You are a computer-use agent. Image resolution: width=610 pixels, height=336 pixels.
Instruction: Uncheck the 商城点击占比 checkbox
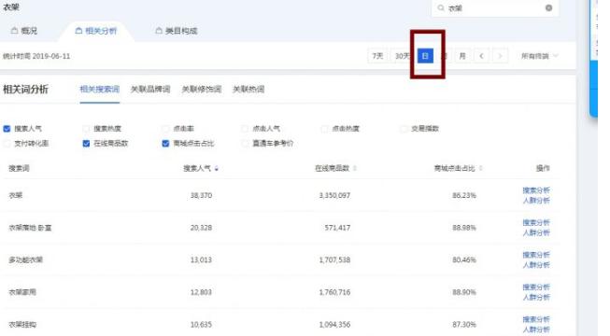pos(165,144)
